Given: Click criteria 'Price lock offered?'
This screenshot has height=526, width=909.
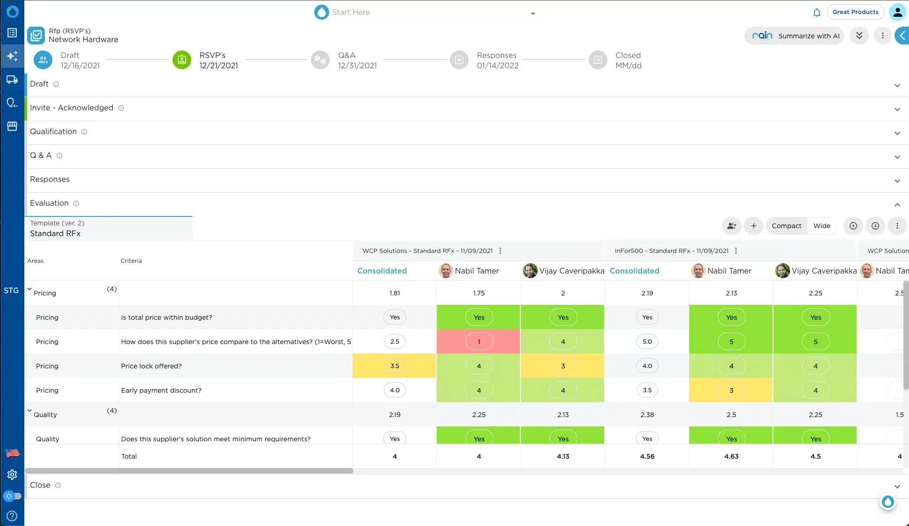Looking at the screenshot, I should tap(151, 366).
